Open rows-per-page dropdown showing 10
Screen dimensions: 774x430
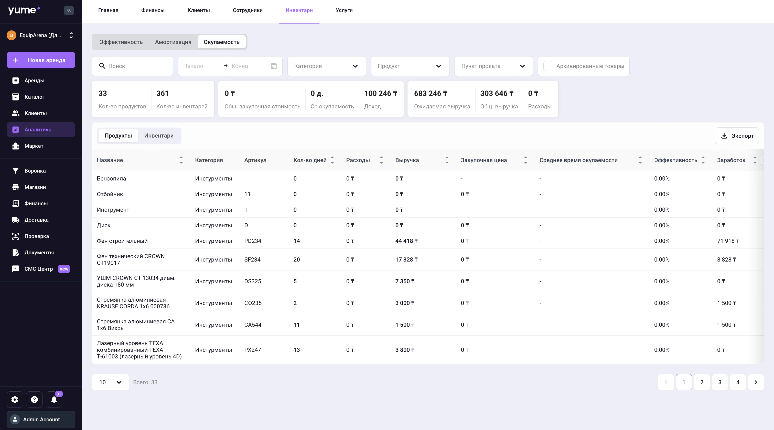(110, 382)
